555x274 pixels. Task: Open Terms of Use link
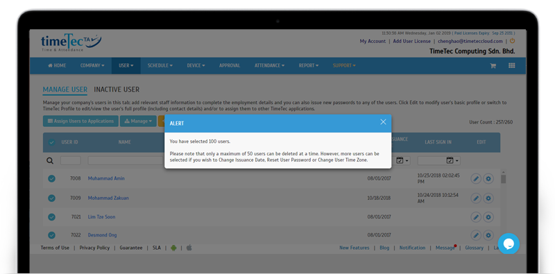coord(55,248)
